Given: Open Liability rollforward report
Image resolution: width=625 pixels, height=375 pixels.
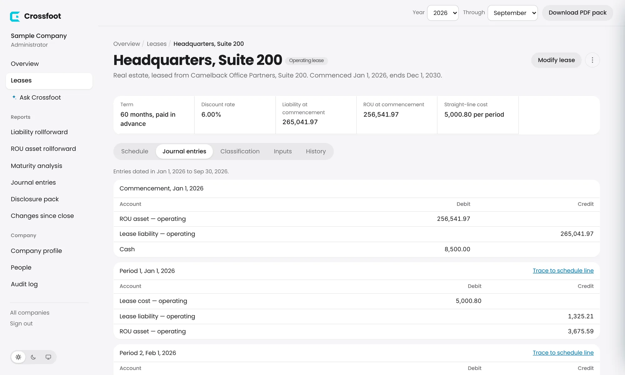Looking at the screenshot, I should click(39, 132).
